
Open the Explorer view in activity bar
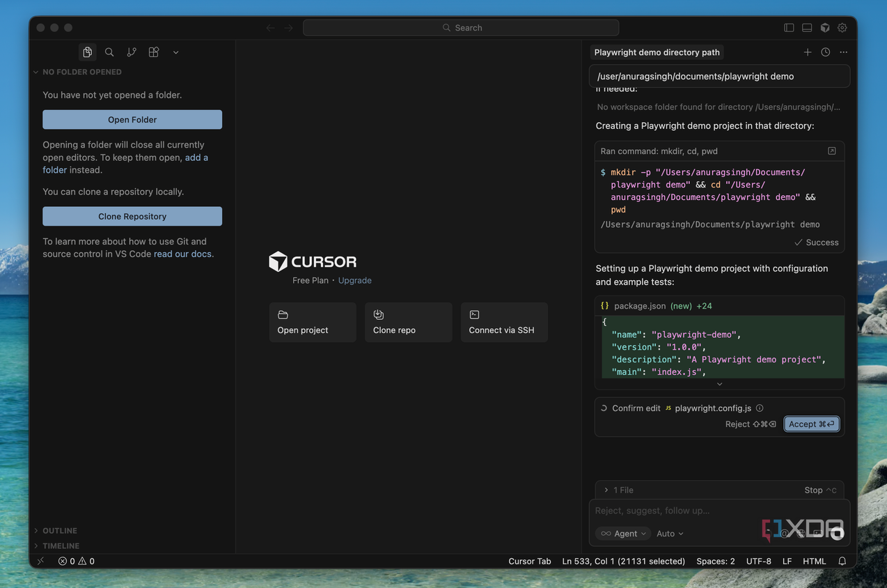[87, 52]
